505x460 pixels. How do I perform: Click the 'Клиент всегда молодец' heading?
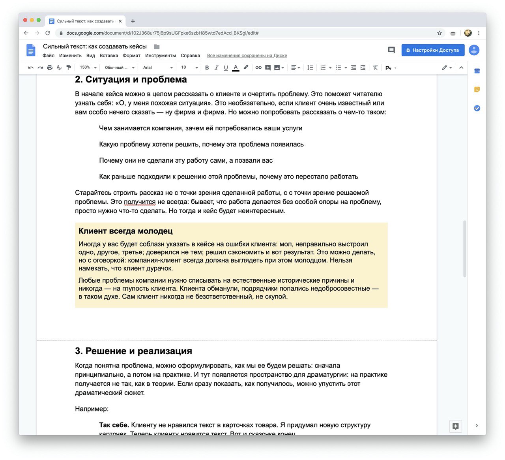click(125, 231)
